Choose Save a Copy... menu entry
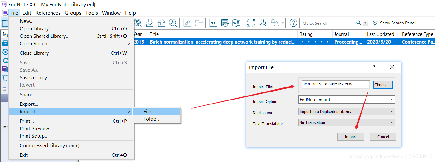 pos(72,77)
